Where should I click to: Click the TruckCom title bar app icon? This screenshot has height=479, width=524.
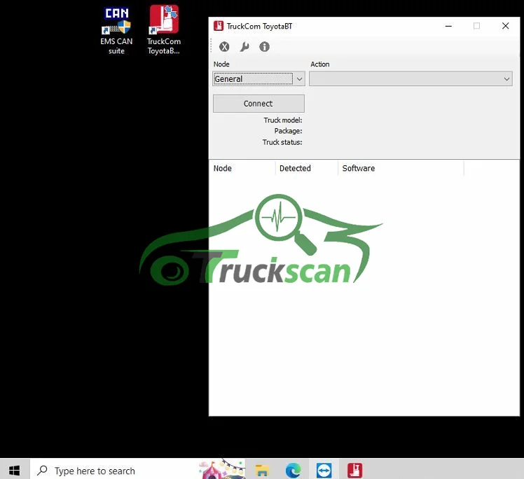tap(219, 26)
